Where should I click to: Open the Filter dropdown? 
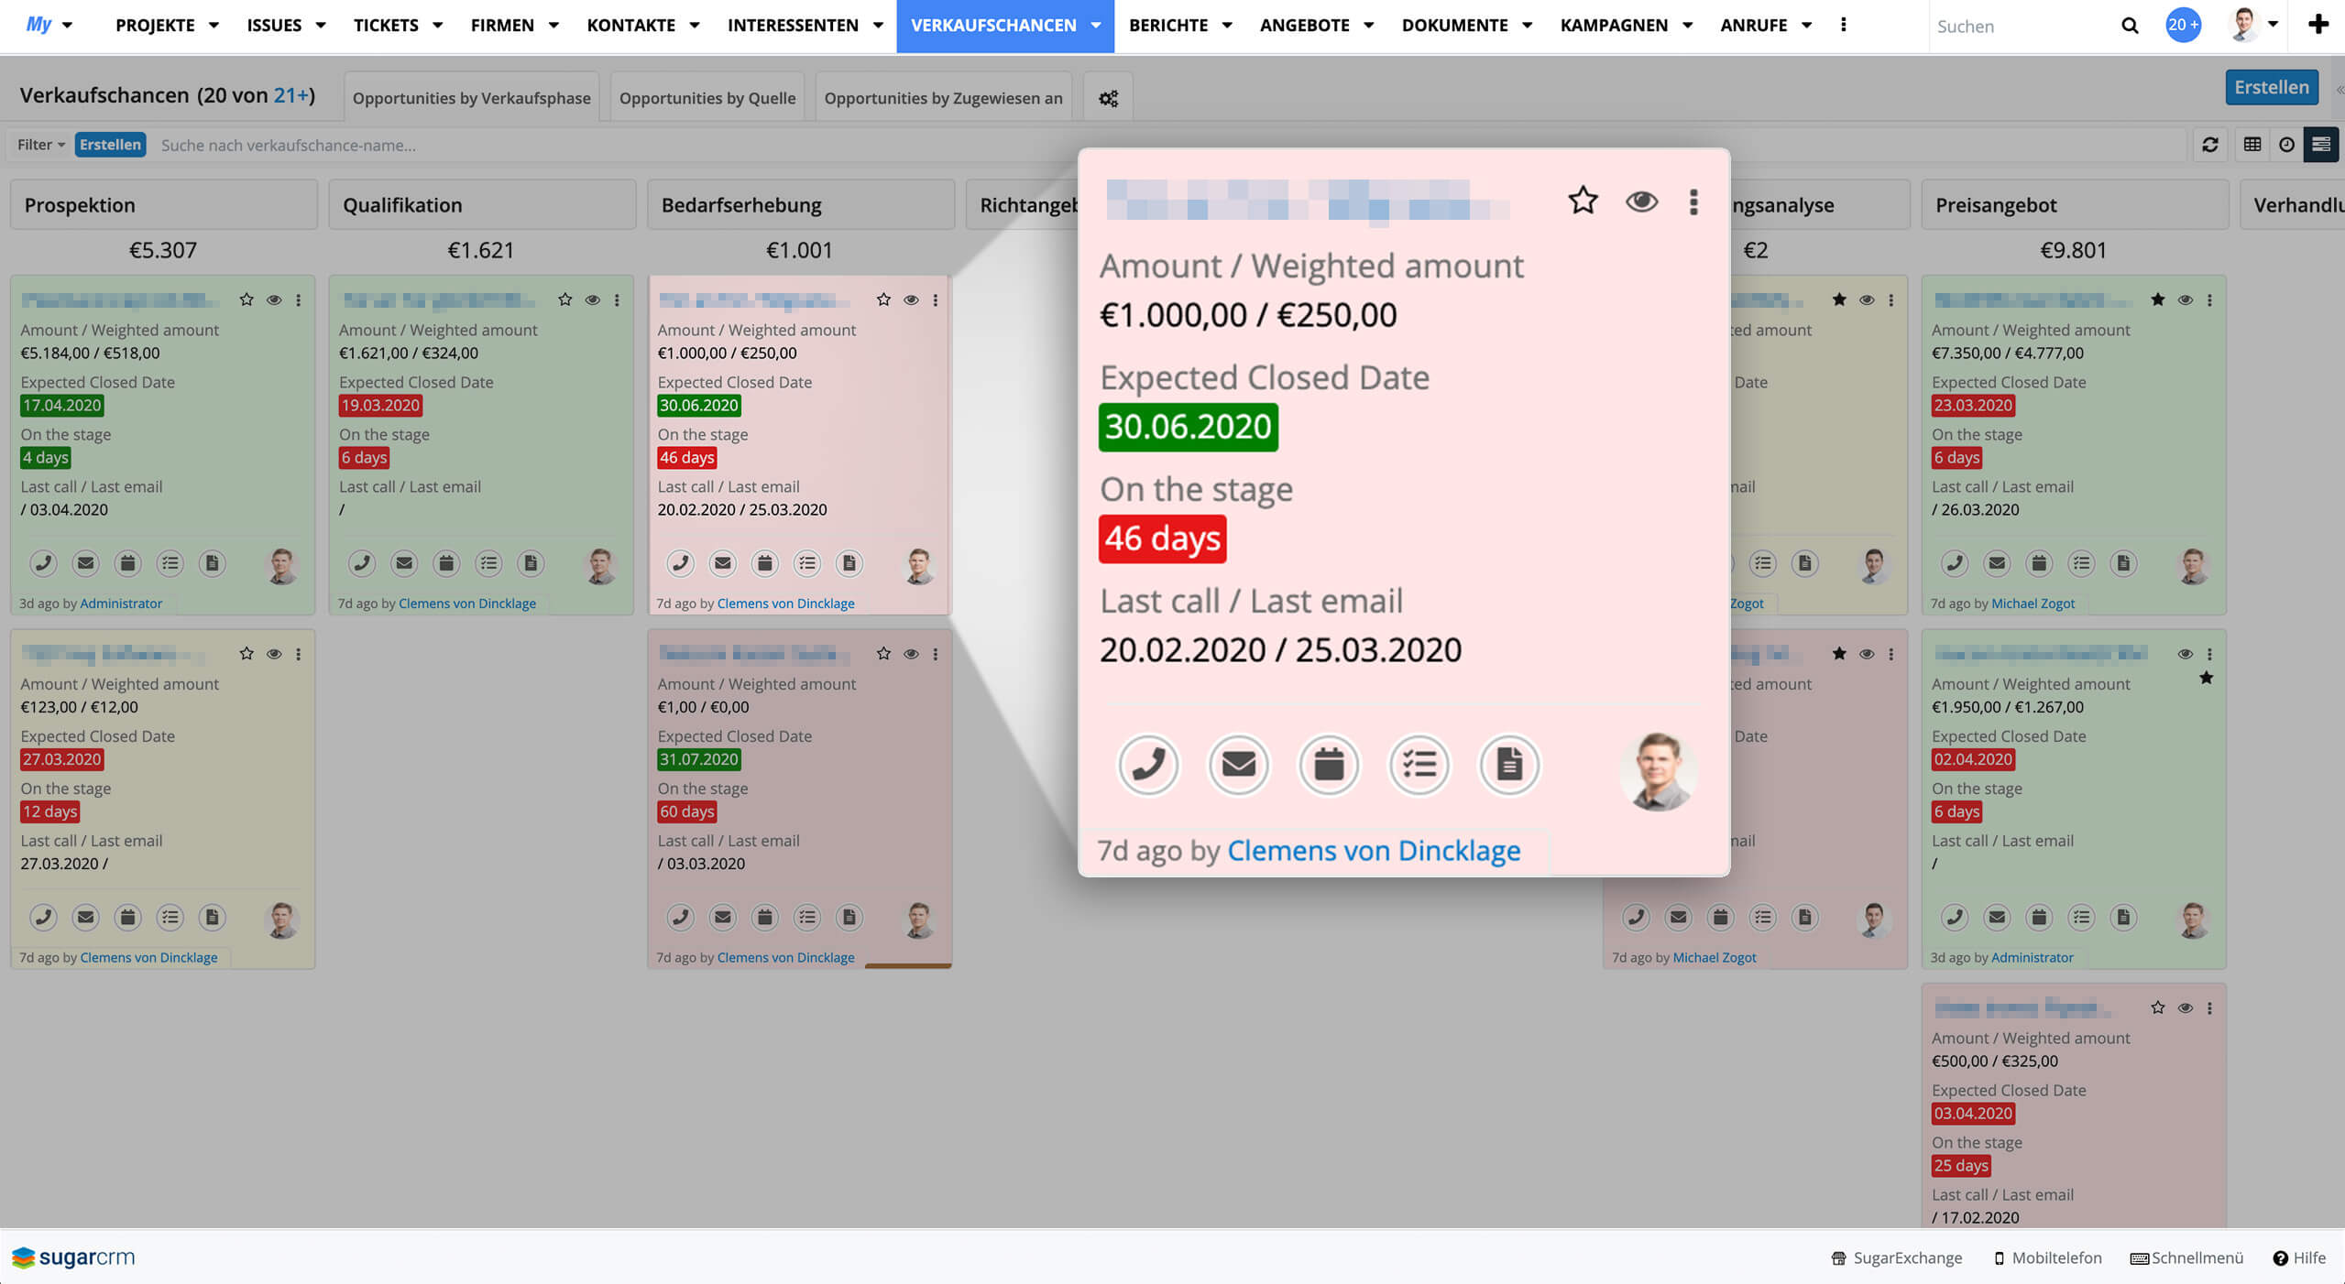(x=40, y=145)
